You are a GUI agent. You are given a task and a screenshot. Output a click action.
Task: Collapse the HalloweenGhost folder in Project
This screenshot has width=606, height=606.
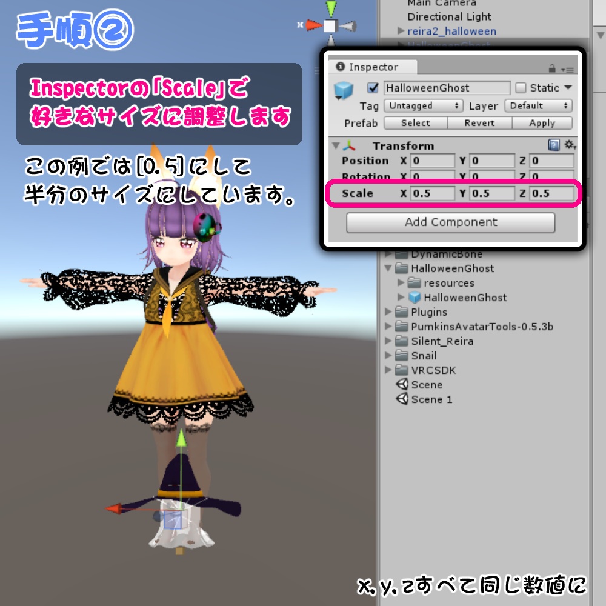pyautogui.click(x=388, y=268)
